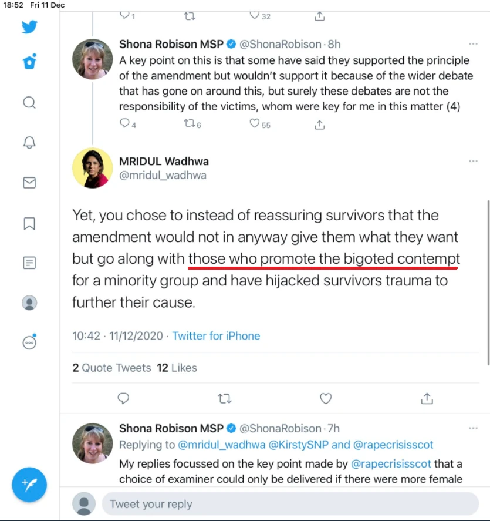
Task: Open Twitter home via bird logo
Action: (29, 27)
